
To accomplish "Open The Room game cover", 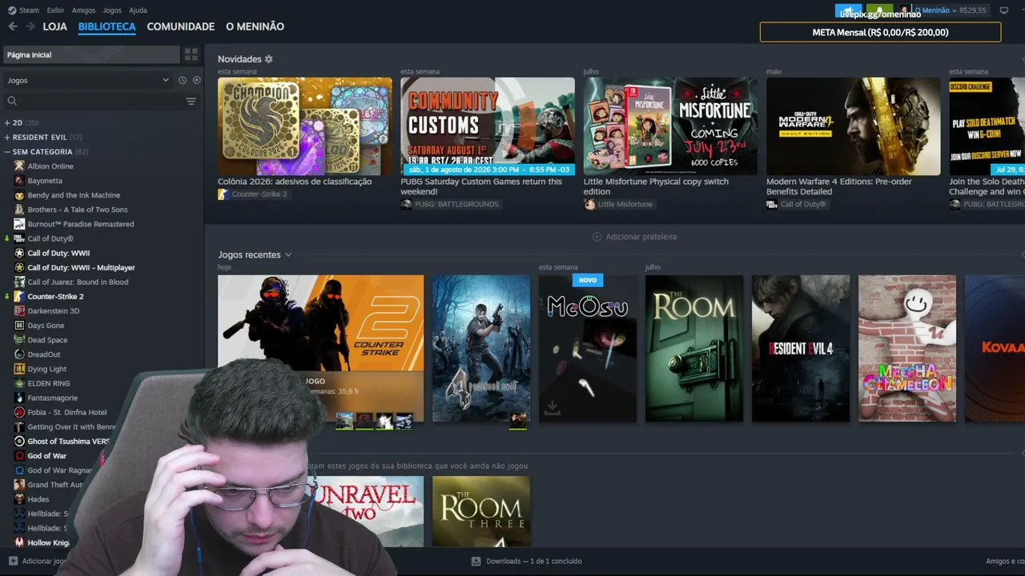I will 694,349.
